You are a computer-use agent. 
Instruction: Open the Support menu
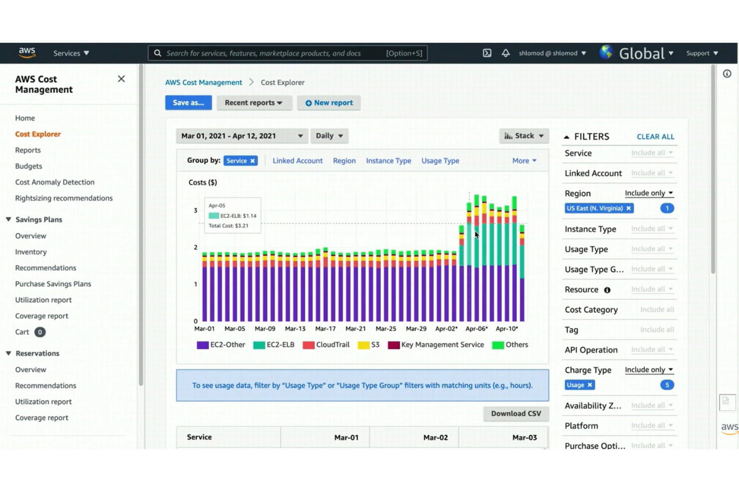click(x=702, y=53)
